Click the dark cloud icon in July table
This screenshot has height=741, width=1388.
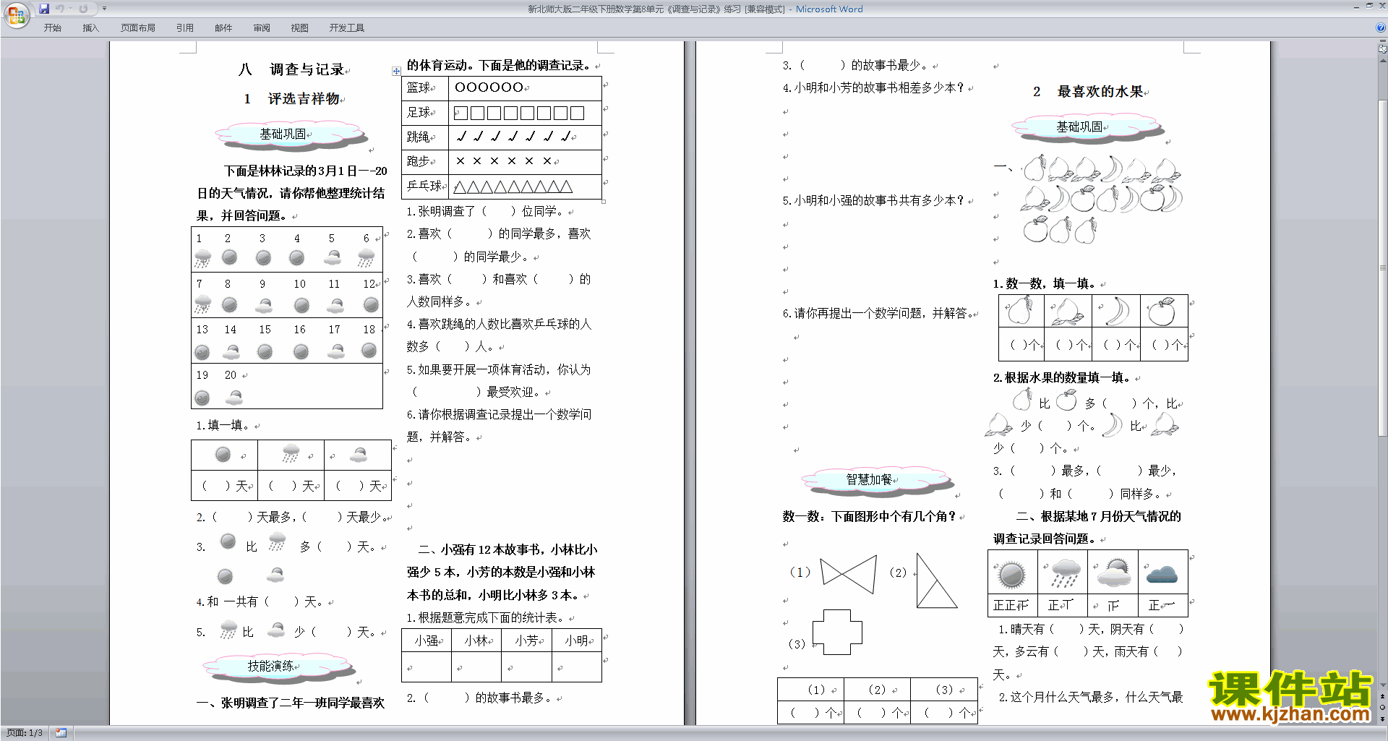pos(1162,575)
